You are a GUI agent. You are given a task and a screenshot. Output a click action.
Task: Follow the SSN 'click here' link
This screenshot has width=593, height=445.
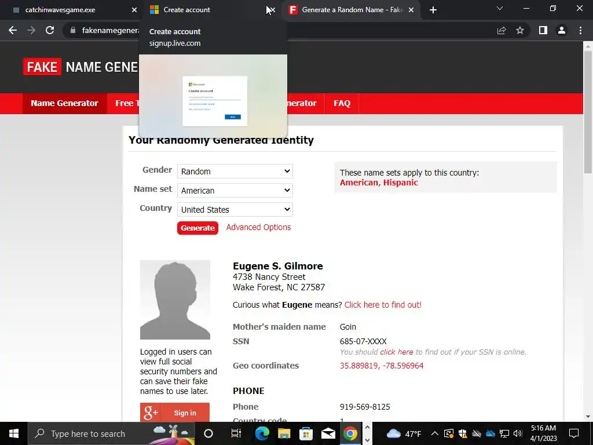pos(396,352)
